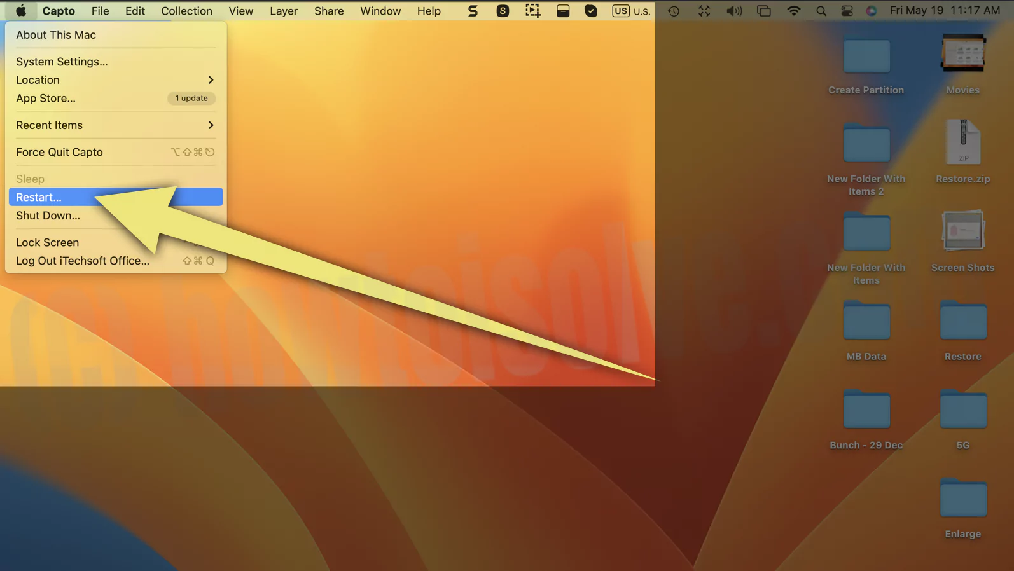
Task: Open the Collection menu
Action: [186, 11]
